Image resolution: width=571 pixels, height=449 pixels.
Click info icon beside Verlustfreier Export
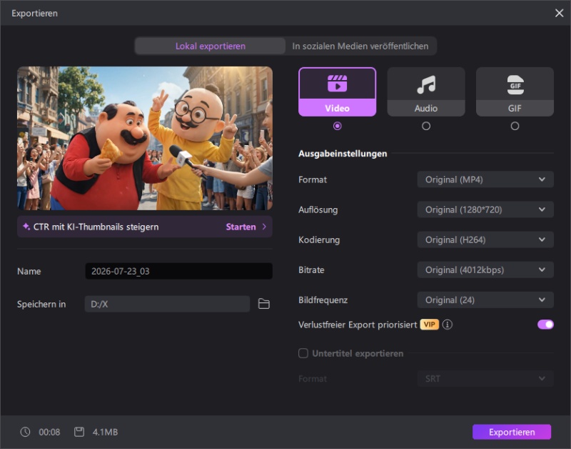pyautogui.click(x=448, y=325)
